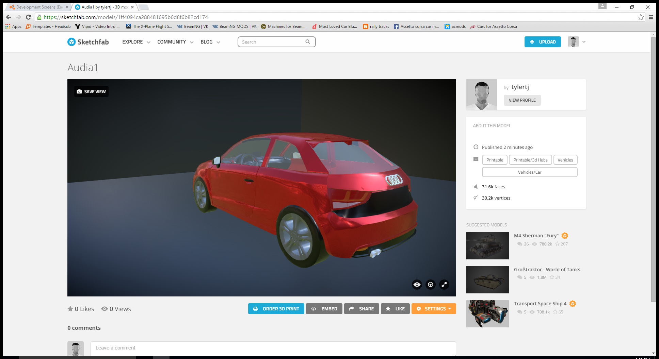Open Vipid - Video Intro bookmark

97,26
